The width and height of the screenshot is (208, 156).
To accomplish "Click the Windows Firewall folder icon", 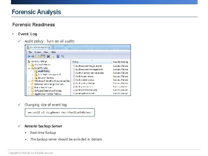I will tap(32, 81).
